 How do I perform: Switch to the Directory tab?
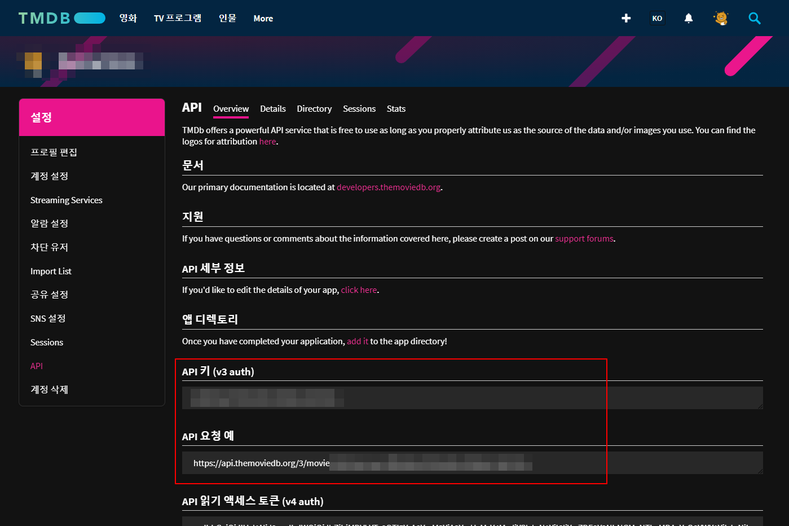pyautogui.click(x=314, y=109)
